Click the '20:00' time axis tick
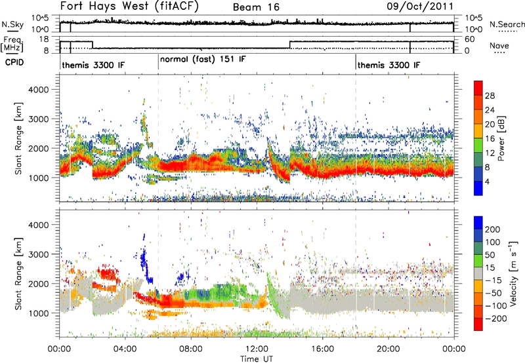The height and width of the screenshot is (363, 525). [388, 349]
